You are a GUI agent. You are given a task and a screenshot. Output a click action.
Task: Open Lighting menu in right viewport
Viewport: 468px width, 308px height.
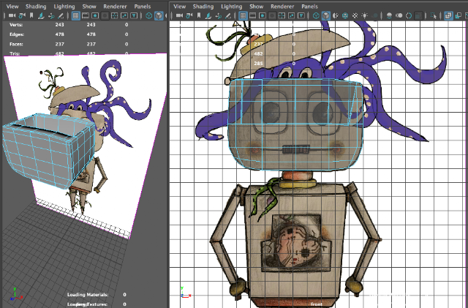pos(231,7)
